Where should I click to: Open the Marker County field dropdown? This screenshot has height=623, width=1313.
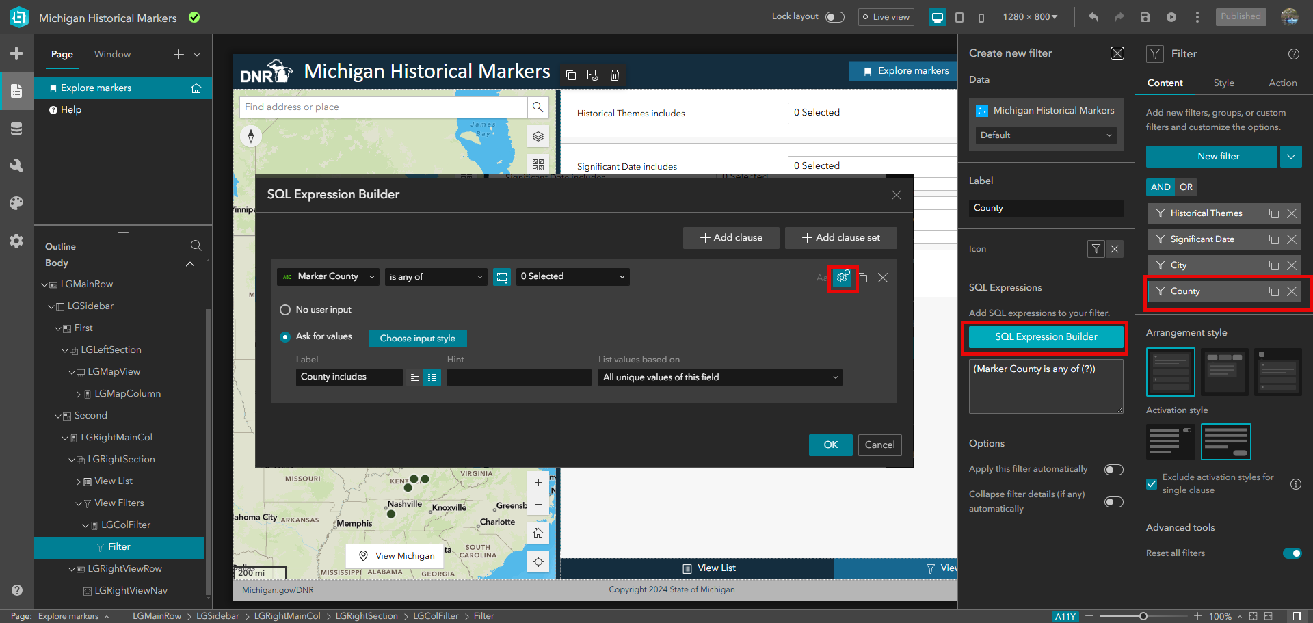coord(328,276)
